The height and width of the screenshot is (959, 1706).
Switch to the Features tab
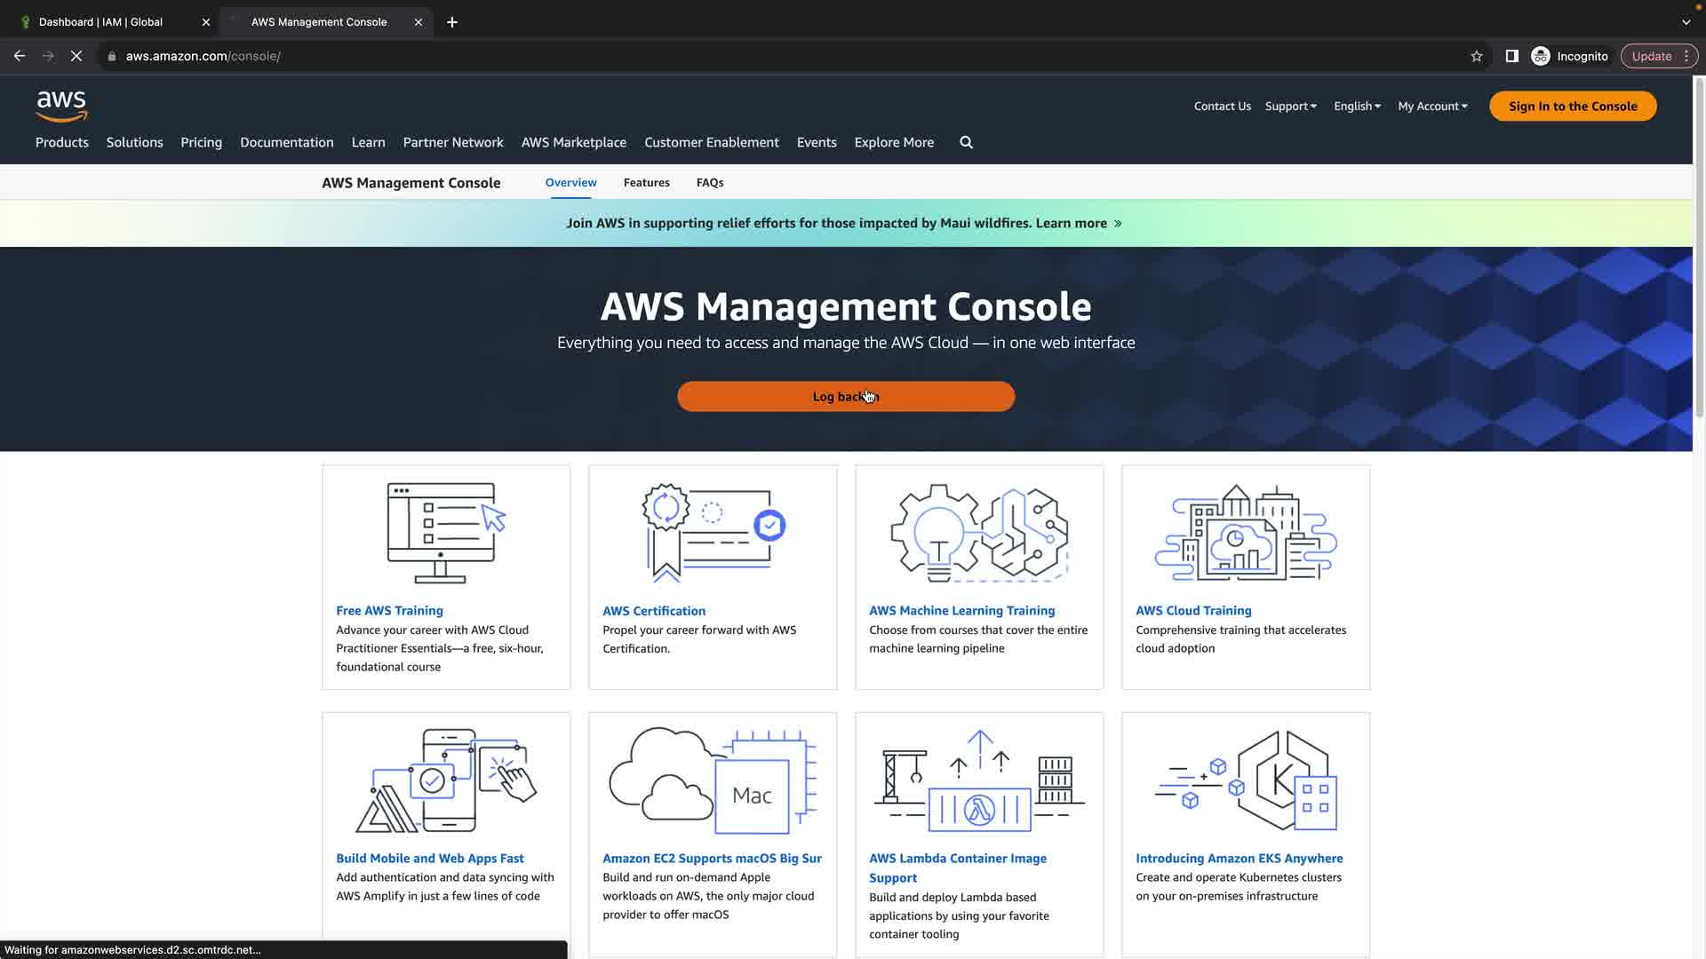(x=646, y=182)
